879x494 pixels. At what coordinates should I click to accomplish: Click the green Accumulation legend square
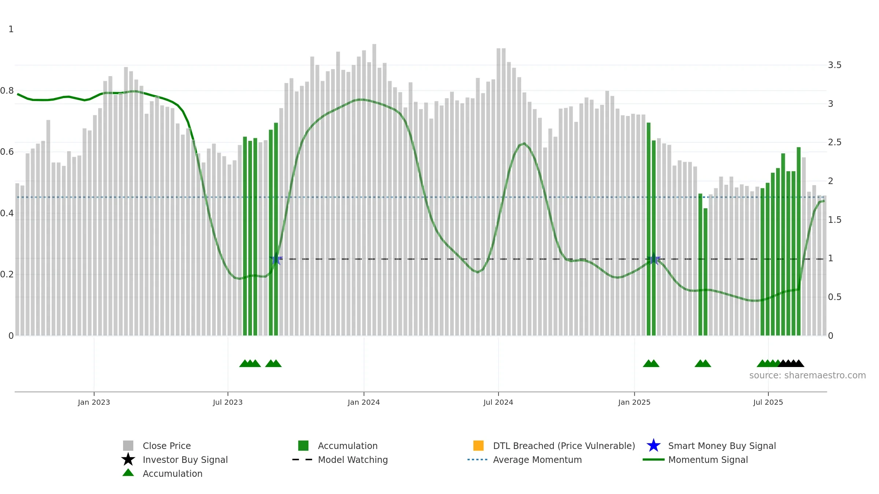pyautogui.click(x=303, y=445)
